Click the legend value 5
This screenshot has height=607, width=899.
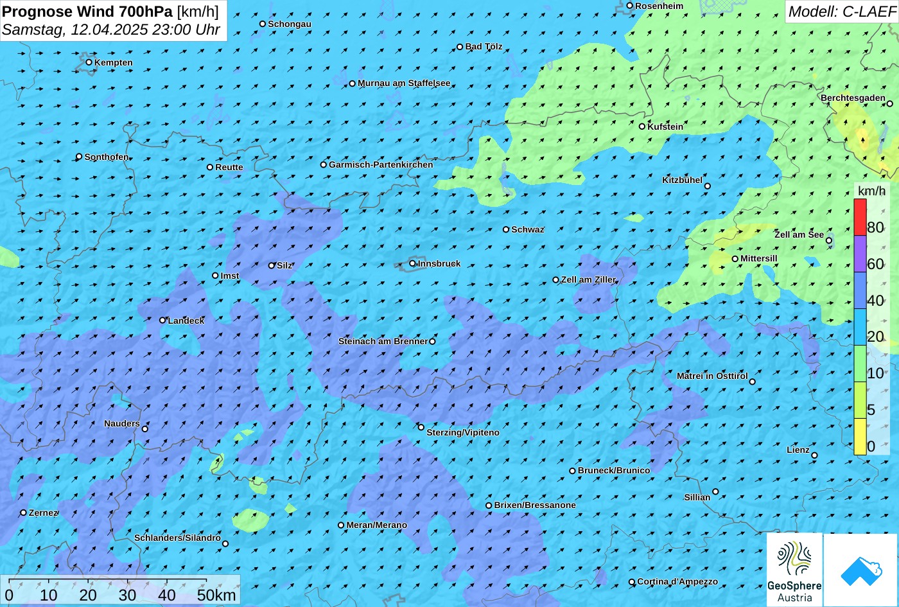point(871,410)
